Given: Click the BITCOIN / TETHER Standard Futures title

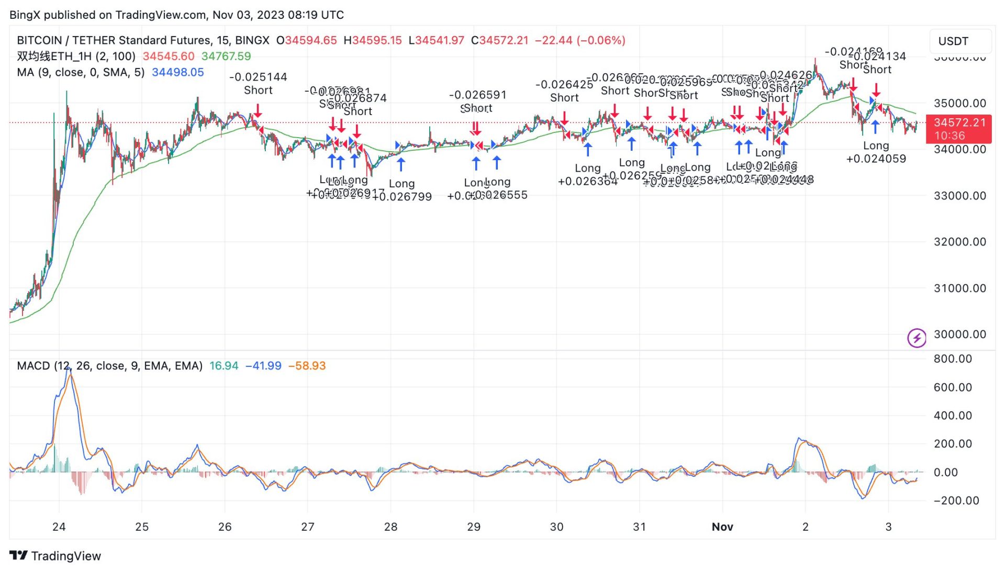Looking at the screenshot, I should (142, 40).
